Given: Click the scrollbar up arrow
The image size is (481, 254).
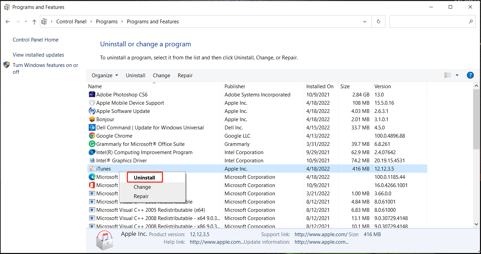Looking at the screenshot, I should click(x=476, y=86).
